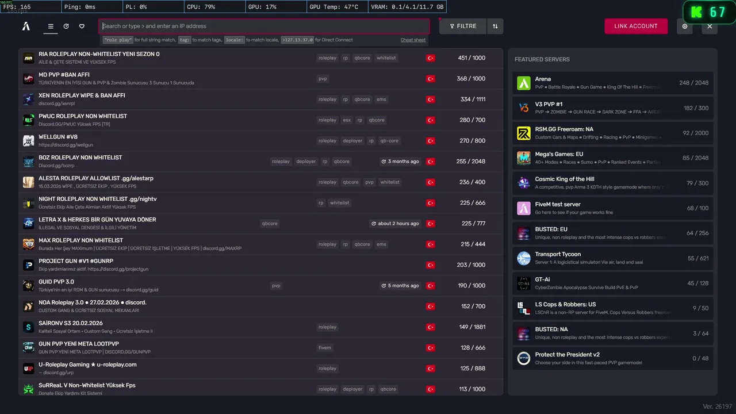Click the ALESTA ROLEPLAY server icon

pyautogui.click(x=29, y=182)
